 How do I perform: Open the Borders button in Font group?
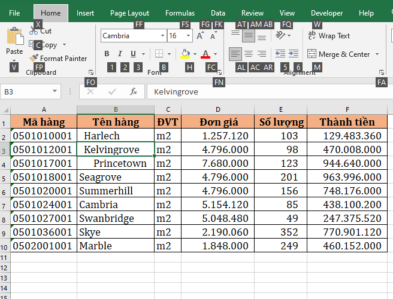[x=157, y=54]
